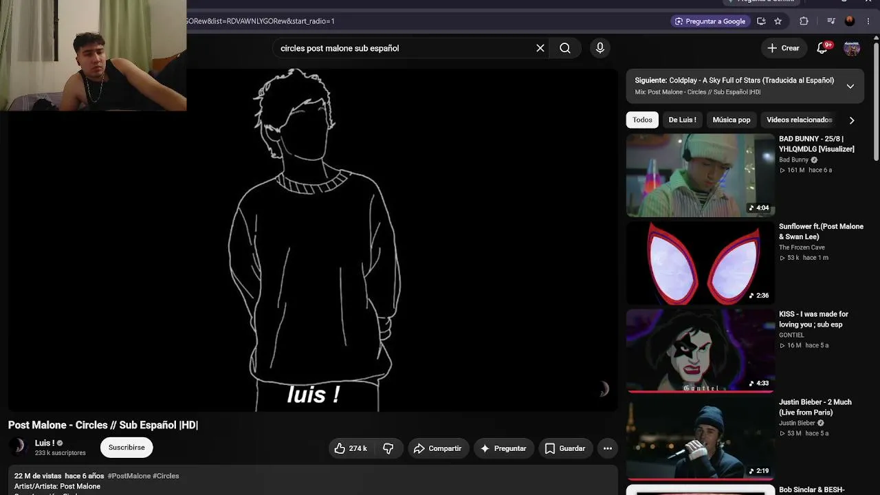Select the Videos relacionados filter chip
The height and width of the screenshot is (495, 880).
pos(800,120)
